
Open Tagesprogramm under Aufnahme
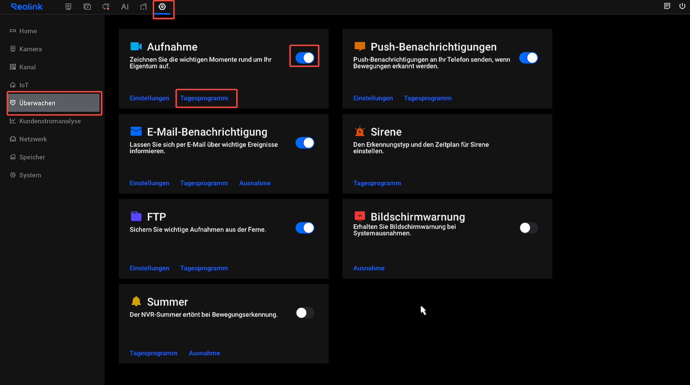click(204, 98)
